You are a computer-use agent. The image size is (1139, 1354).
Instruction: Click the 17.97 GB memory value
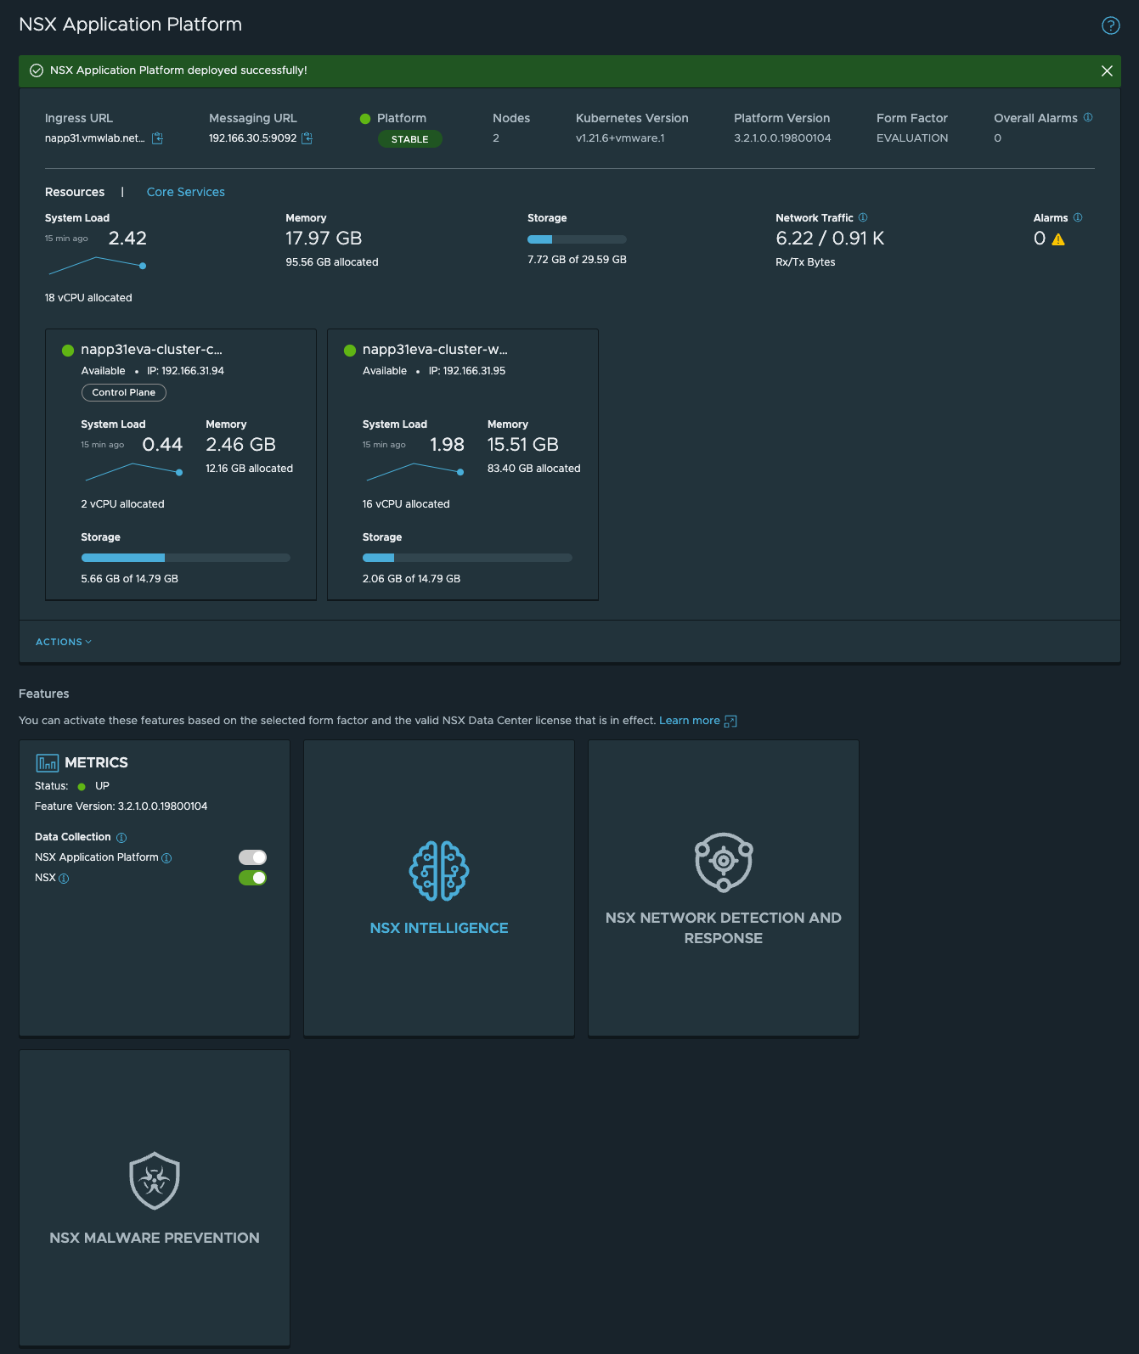pos(324,239)
